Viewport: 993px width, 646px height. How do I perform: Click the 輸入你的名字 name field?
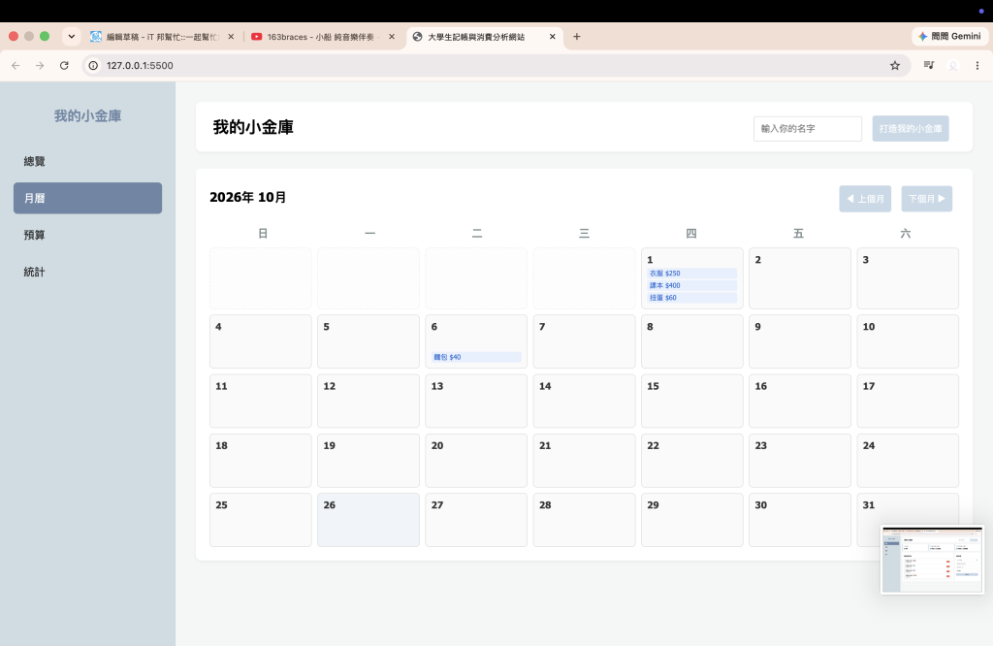click(808, 129)
